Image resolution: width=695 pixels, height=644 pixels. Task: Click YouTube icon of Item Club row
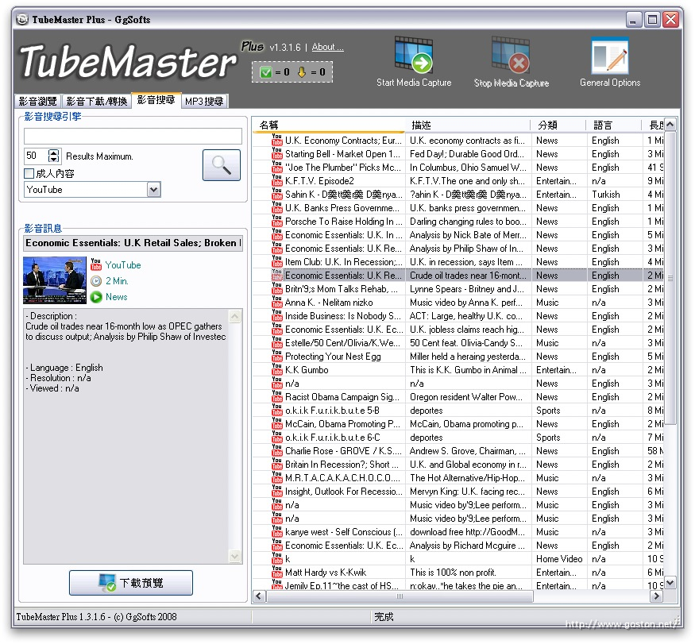[277, 261]
